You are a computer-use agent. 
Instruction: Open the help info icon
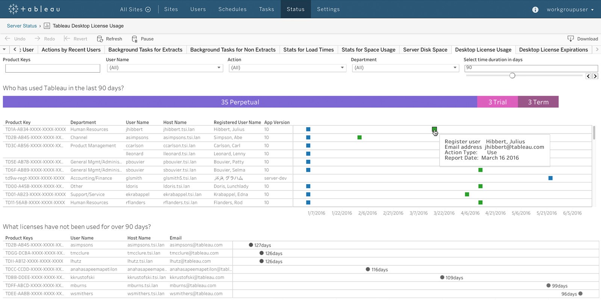click(x=535, y=9)
